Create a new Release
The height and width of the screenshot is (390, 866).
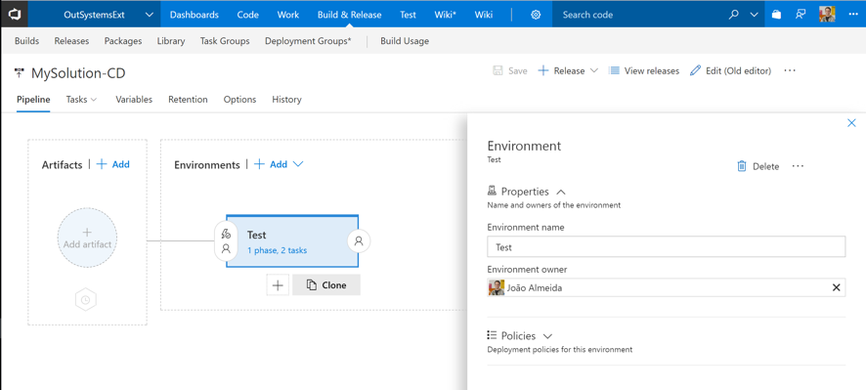561,70
